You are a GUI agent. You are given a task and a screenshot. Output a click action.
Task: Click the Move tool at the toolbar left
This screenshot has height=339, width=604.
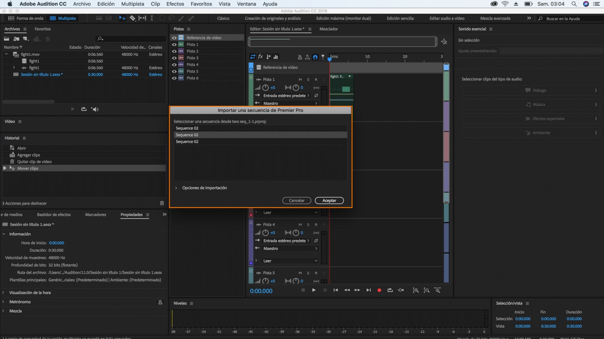coord(122,18)
